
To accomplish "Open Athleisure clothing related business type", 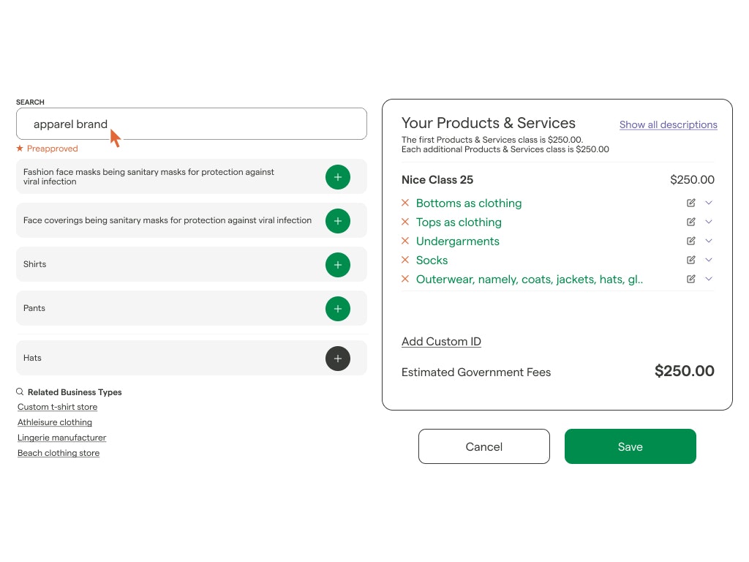I will [x=55, y=422].
